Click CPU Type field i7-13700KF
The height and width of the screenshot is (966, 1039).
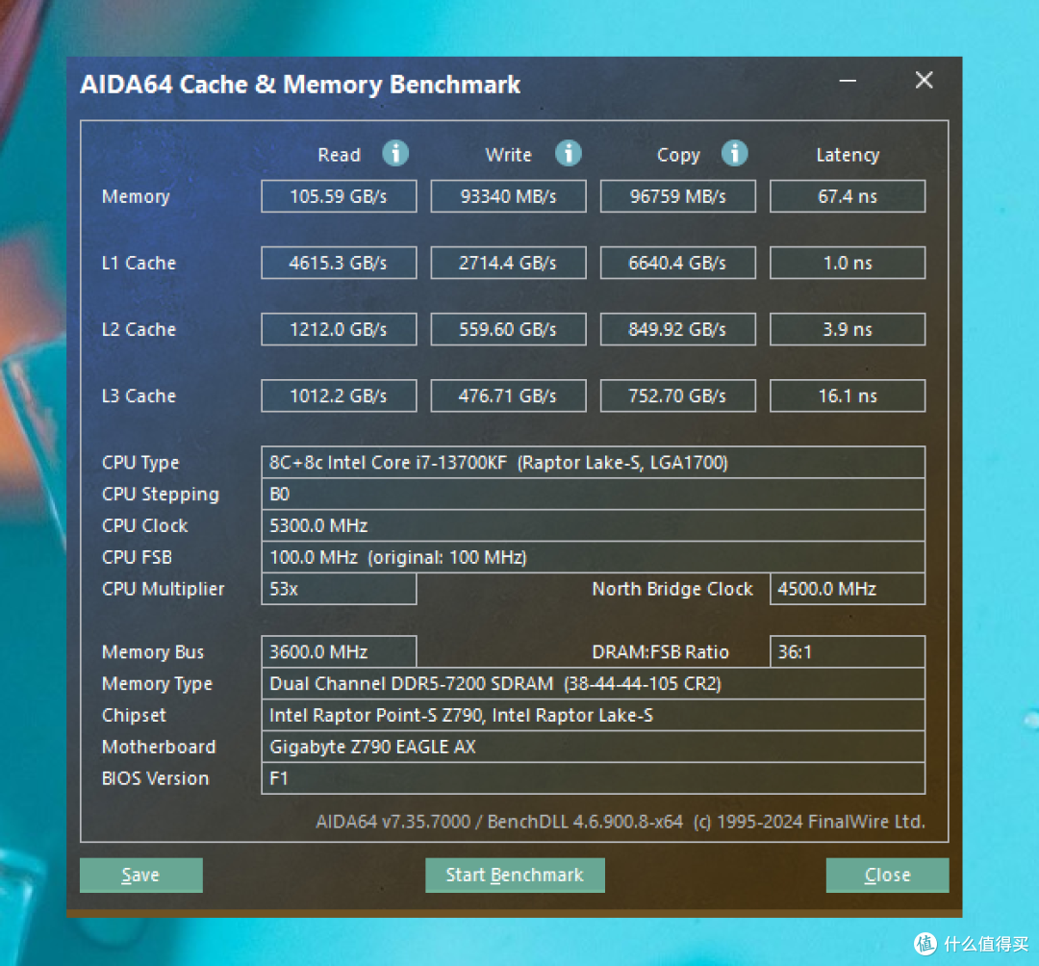tap(593, 463)
